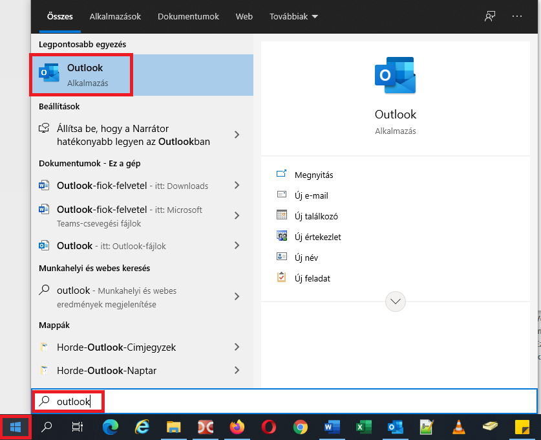Expand Horde-Outlook-Naptar folder result arrow
The height and width of the screenshot is (440, 541).
tap(237, 371)
